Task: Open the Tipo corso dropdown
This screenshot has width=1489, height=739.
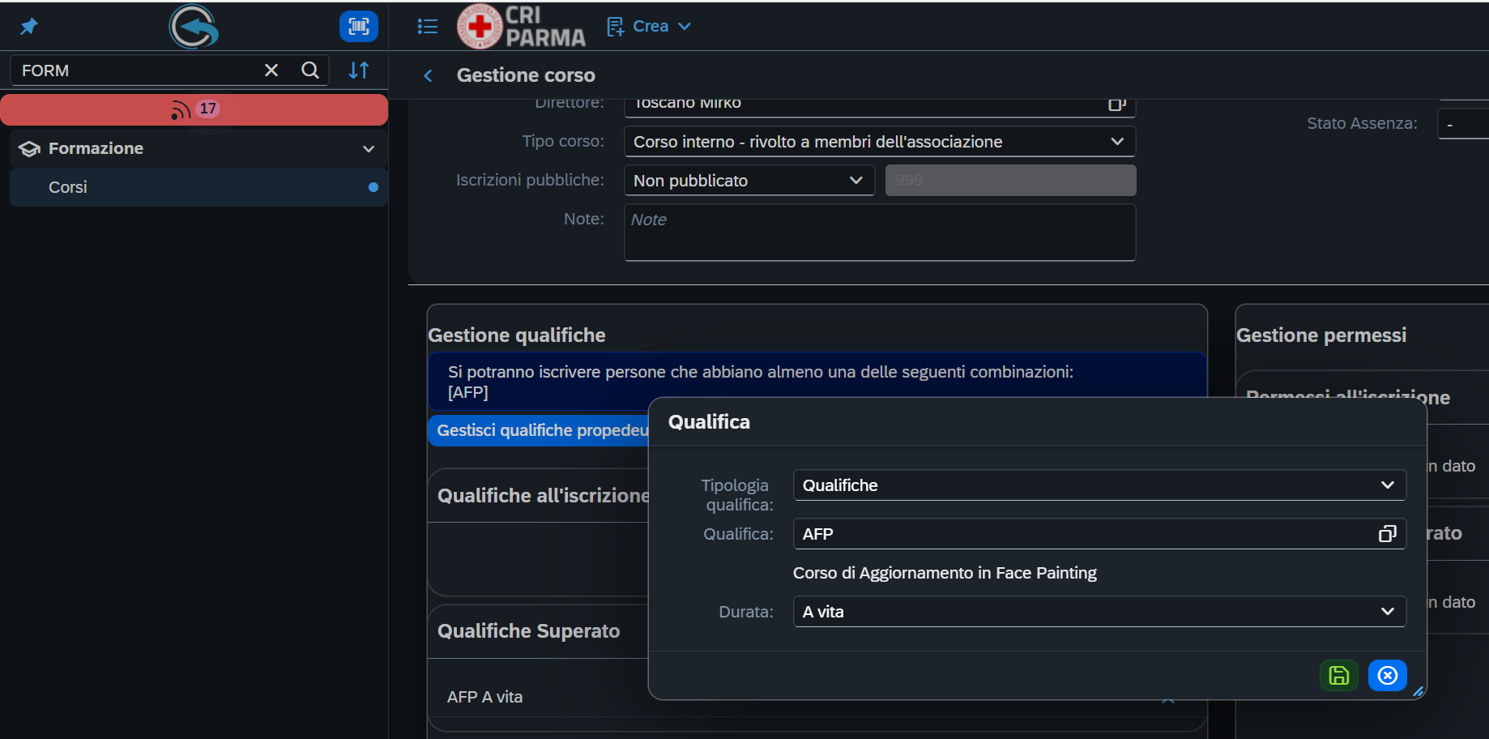Action: [880, 142]
